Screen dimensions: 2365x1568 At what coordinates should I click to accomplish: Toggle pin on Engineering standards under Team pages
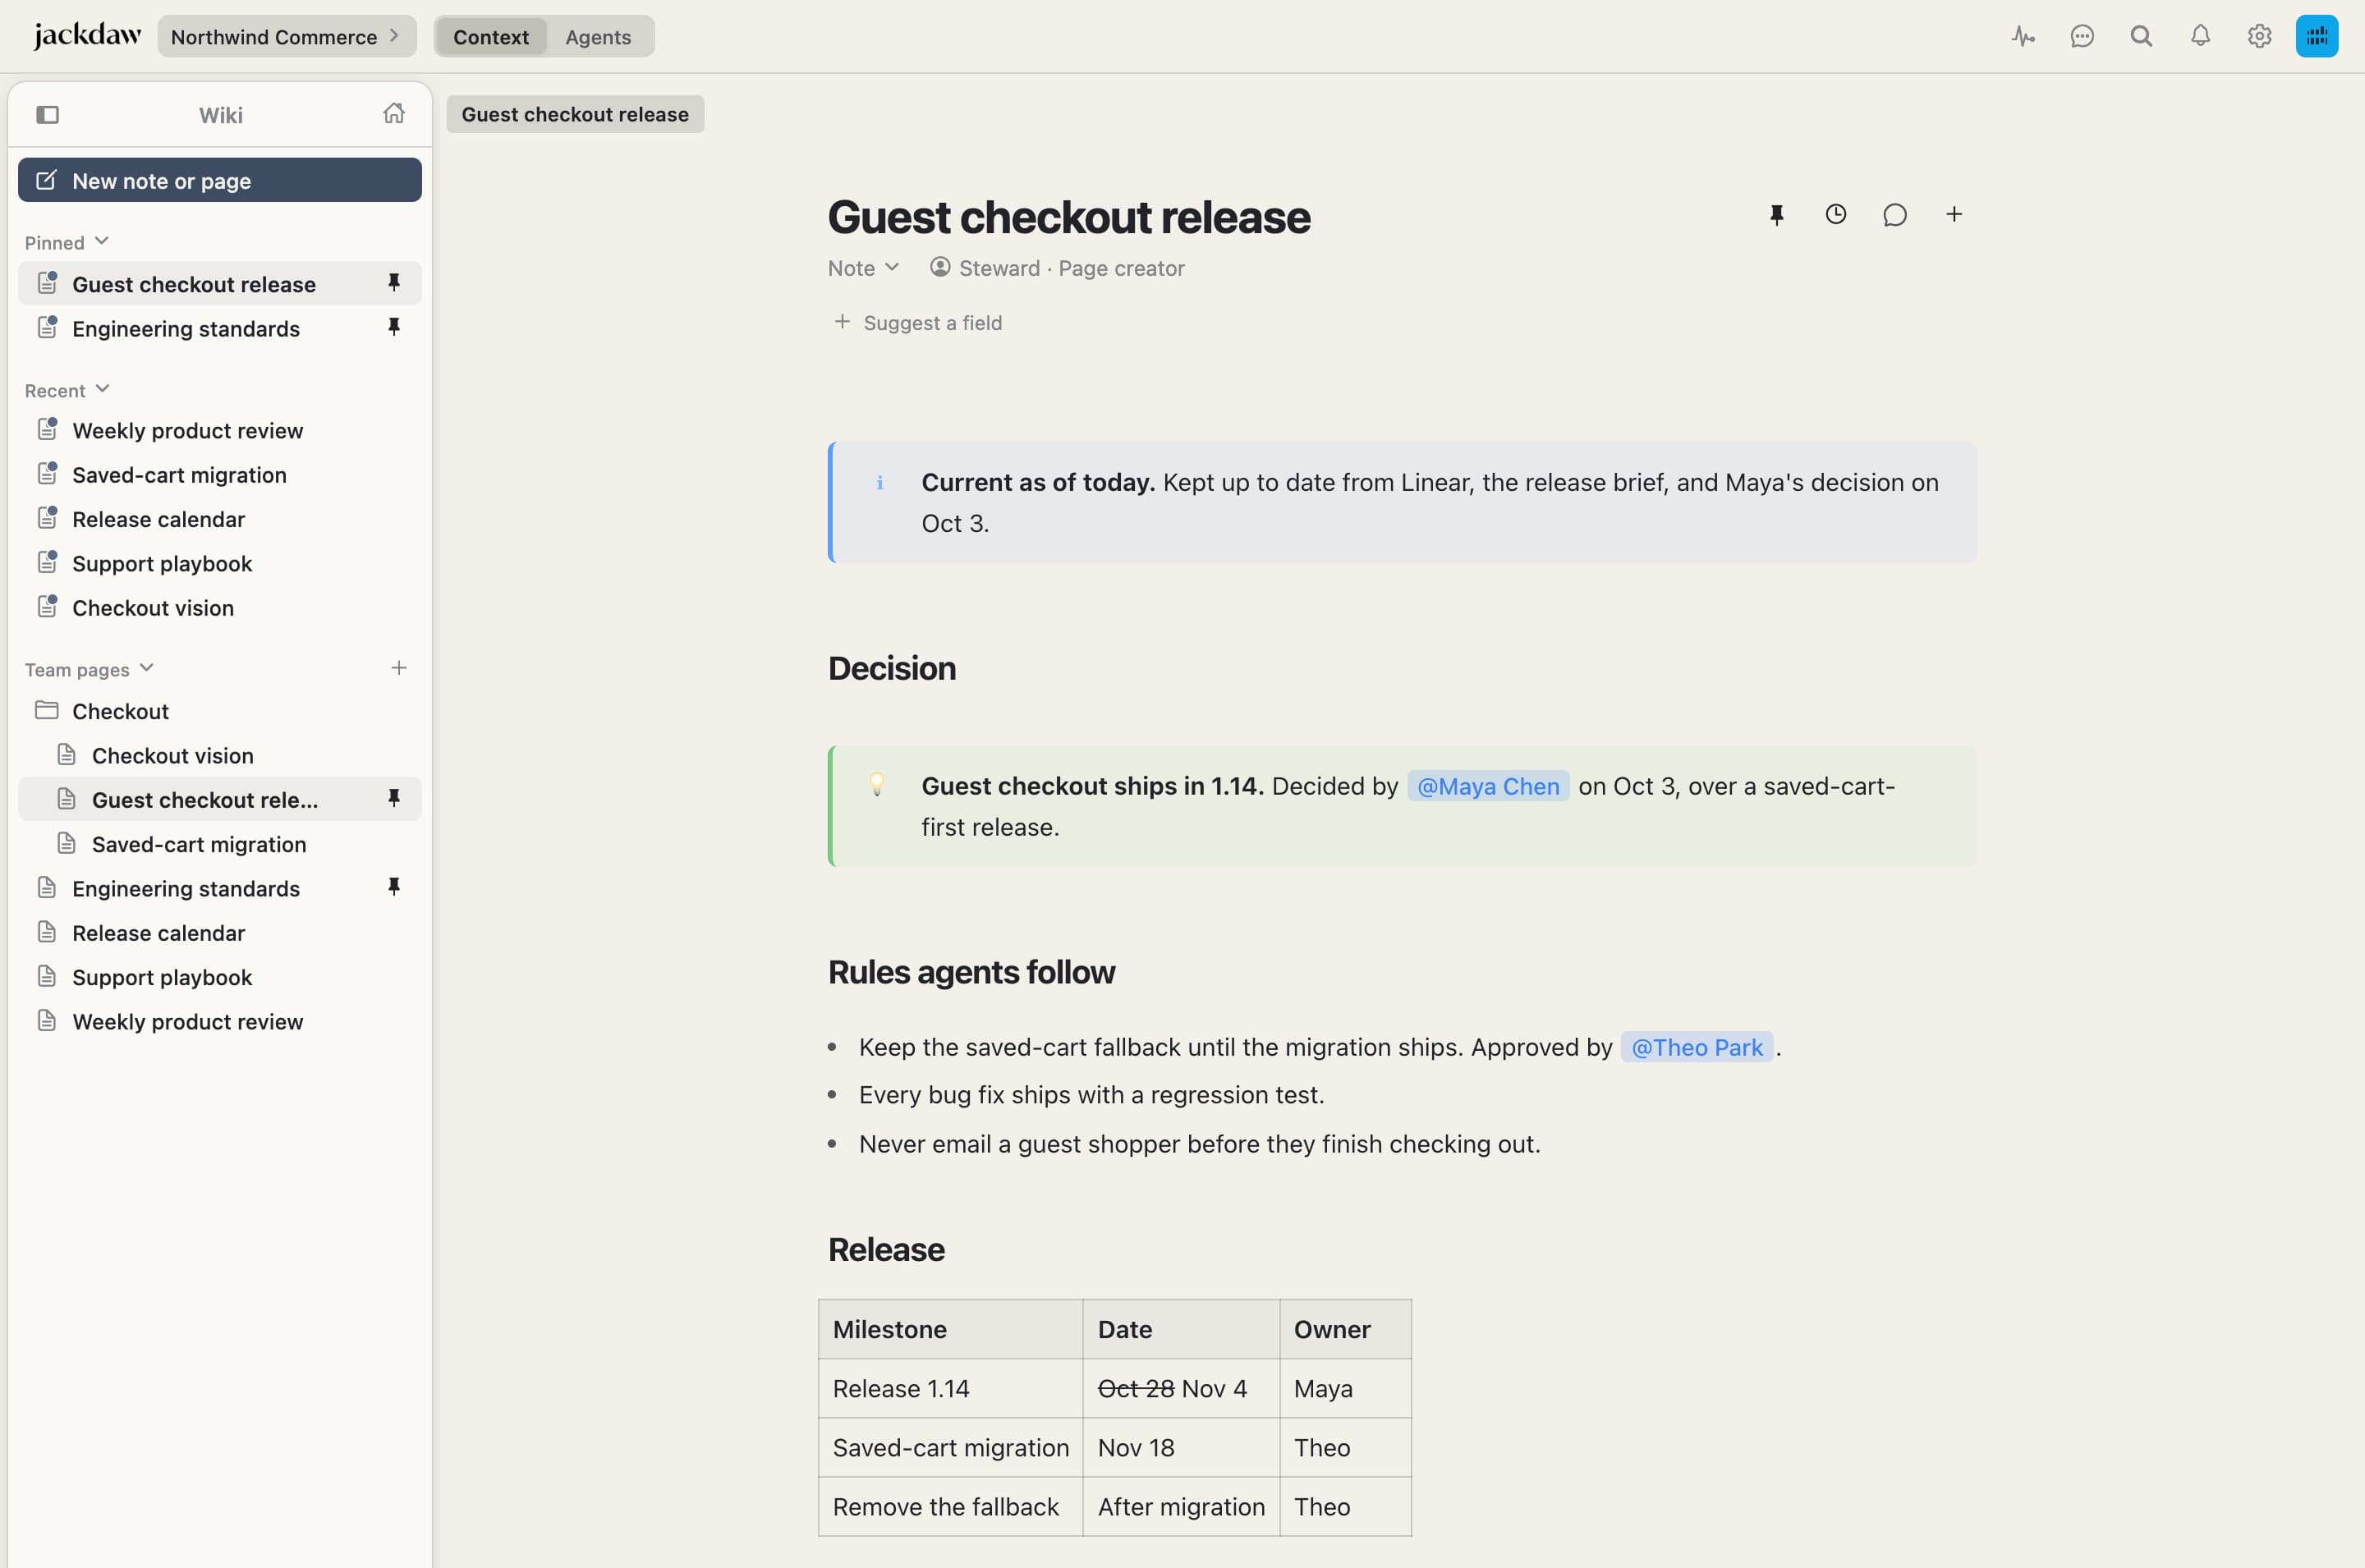(x=394, y=887)
